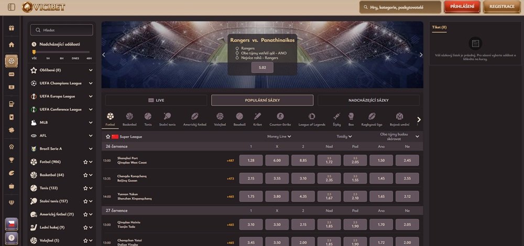This screenshot has height=246, width=524.
Task: Select the Tenis sport icon tab
Action: (x=148, y=120)
